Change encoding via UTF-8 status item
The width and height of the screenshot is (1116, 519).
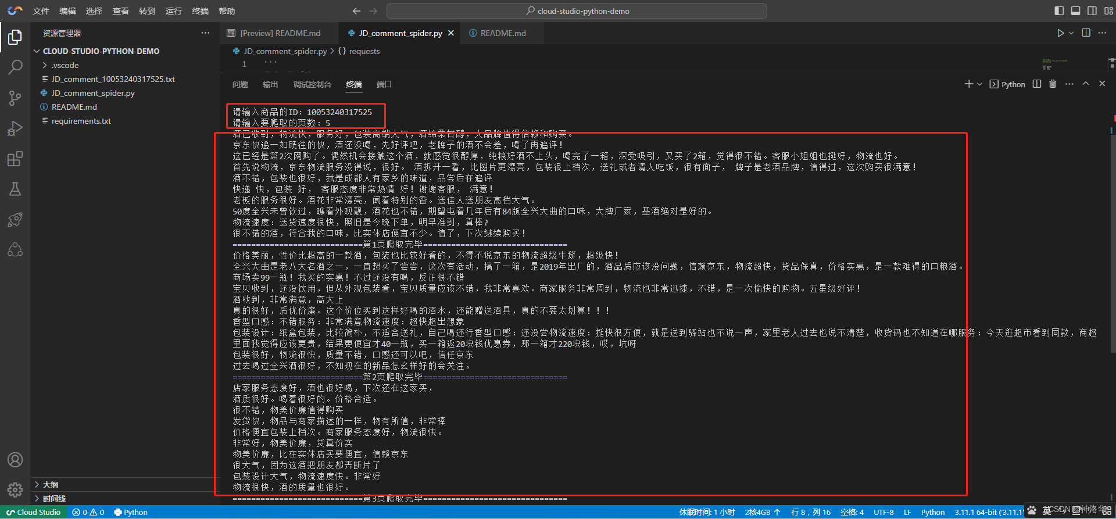coord(884,512)
